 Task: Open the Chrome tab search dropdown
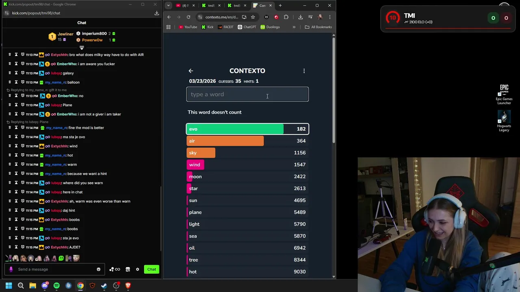tap(169, 6)
